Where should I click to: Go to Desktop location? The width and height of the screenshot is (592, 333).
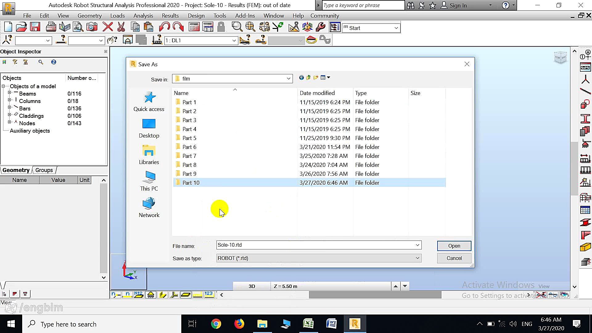pos(149,128)
